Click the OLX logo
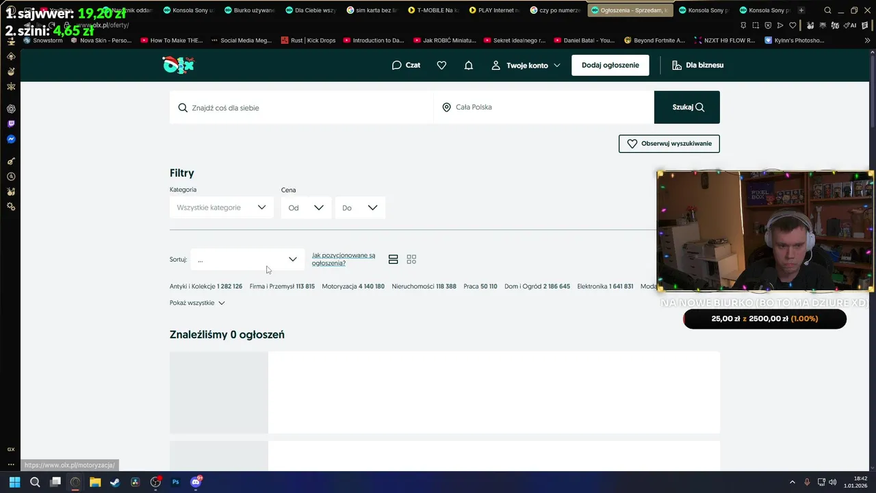The image size is (876, 493). (x=178, y=65)
